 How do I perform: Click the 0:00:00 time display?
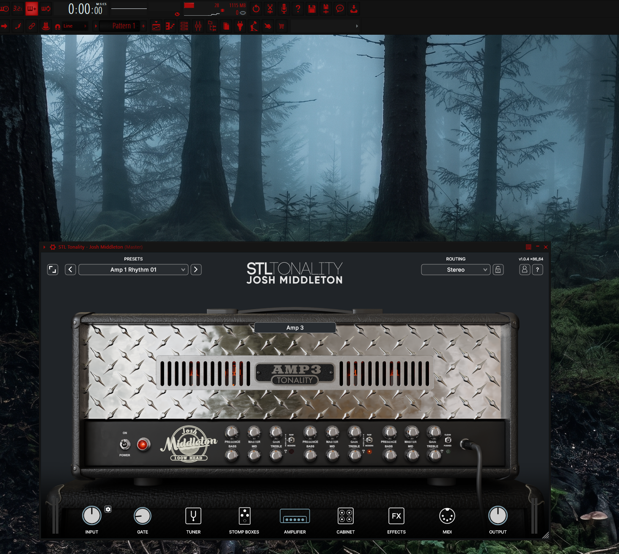tap(85, 9)
